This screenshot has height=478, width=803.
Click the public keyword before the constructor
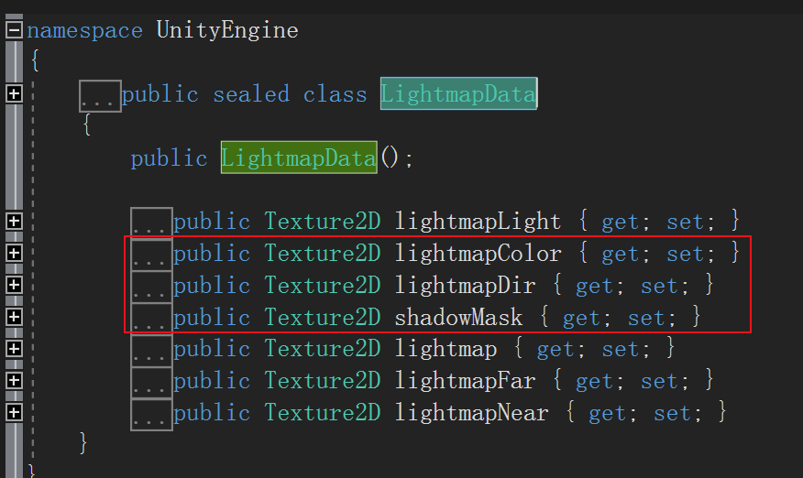click(169, 158)
